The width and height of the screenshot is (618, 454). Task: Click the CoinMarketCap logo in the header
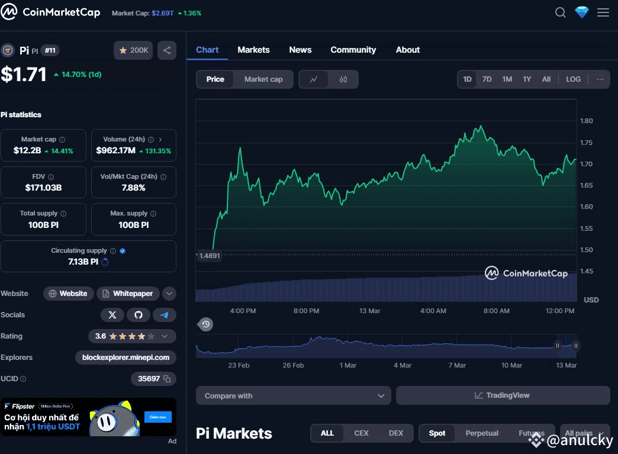50,12
